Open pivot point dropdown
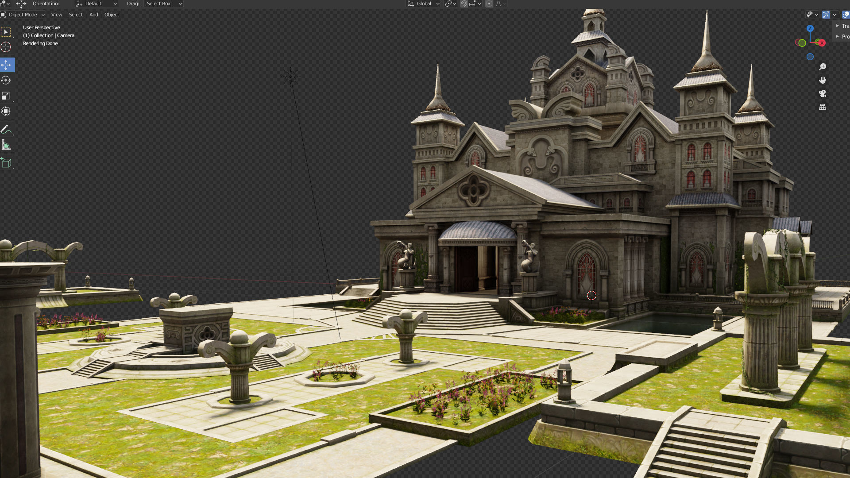The width and height of the screenshot is (850, 478). 451,4
